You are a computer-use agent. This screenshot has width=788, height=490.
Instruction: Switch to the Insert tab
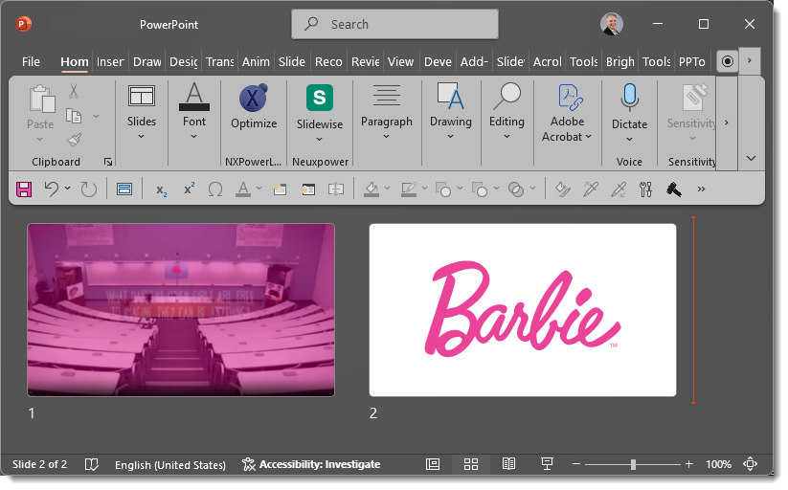110,62
